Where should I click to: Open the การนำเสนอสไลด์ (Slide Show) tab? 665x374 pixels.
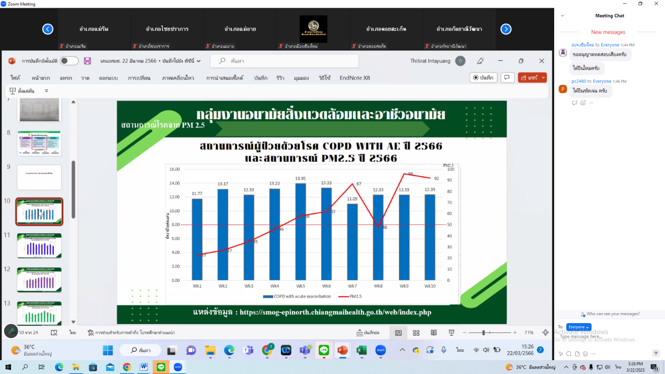[226, 78]
